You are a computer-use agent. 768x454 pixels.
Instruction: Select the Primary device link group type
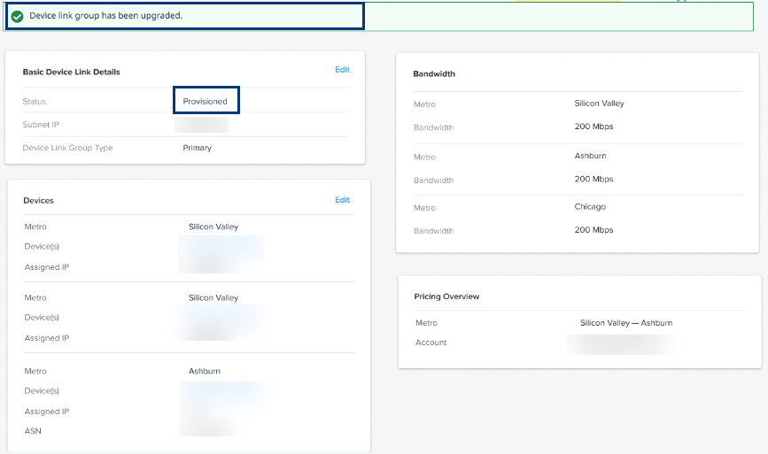[197, 148]
